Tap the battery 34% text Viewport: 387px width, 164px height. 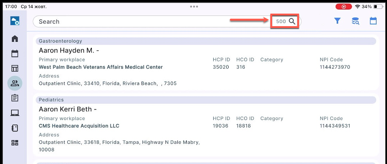point(367,7)
